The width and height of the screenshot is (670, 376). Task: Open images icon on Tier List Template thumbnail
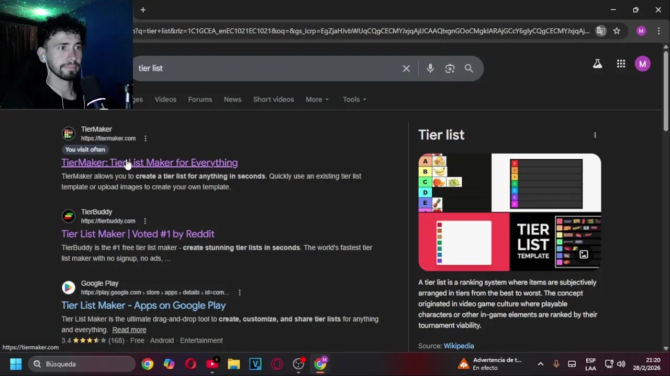[x=584, y=254]
